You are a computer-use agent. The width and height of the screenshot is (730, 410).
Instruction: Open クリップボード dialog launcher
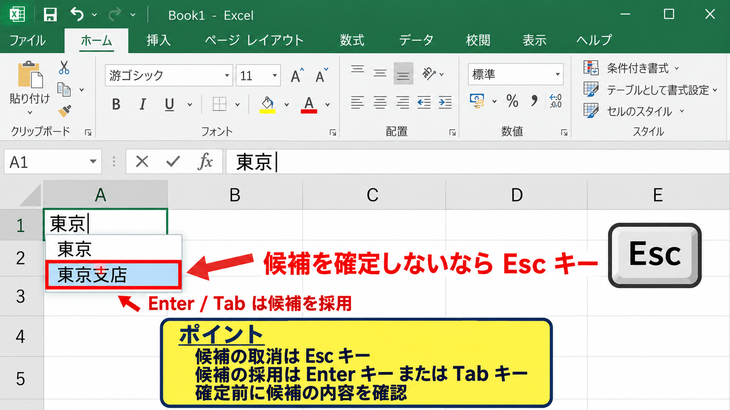[x=88, y=133]
